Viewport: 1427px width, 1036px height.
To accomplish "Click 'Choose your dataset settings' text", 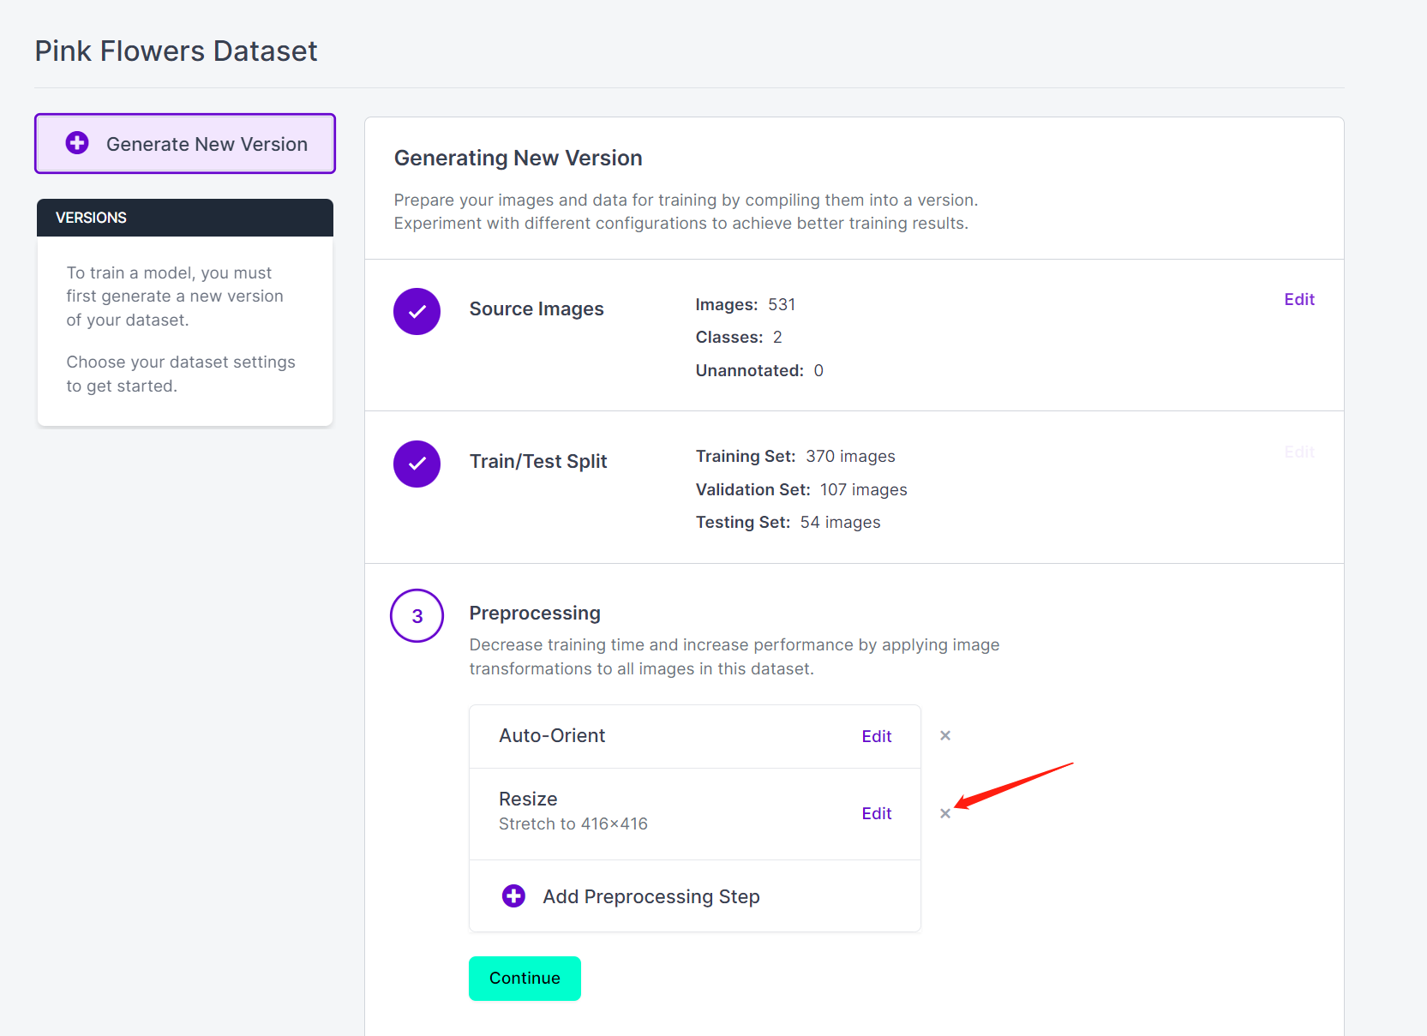I will [x=181, y=374].
